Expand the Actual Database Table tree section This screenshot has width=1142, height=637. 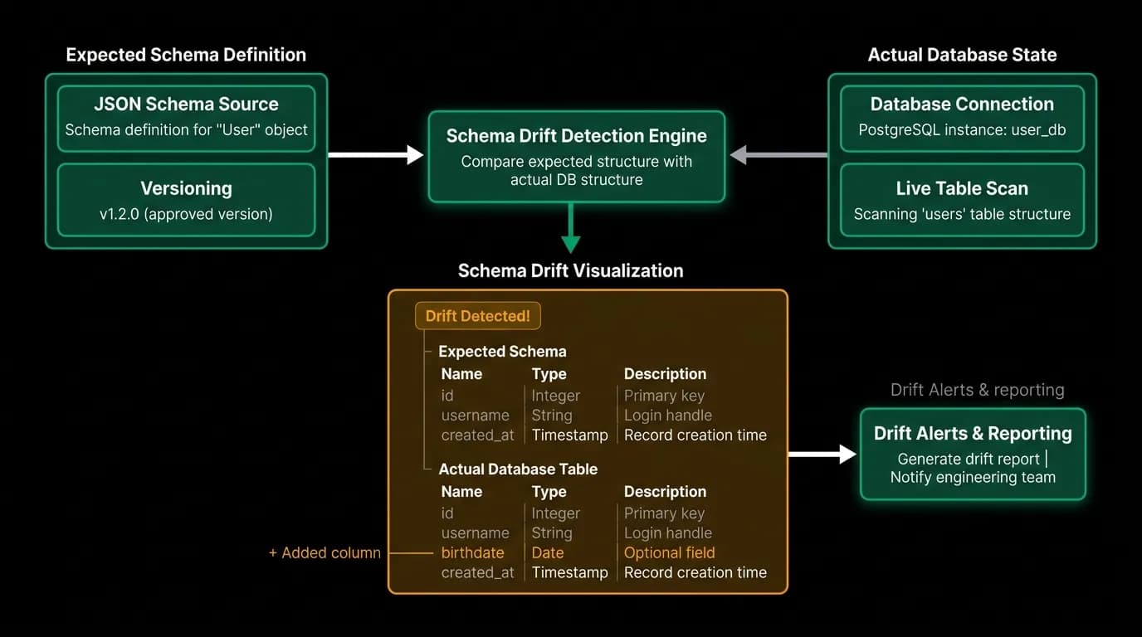click(x=518, y=469)
